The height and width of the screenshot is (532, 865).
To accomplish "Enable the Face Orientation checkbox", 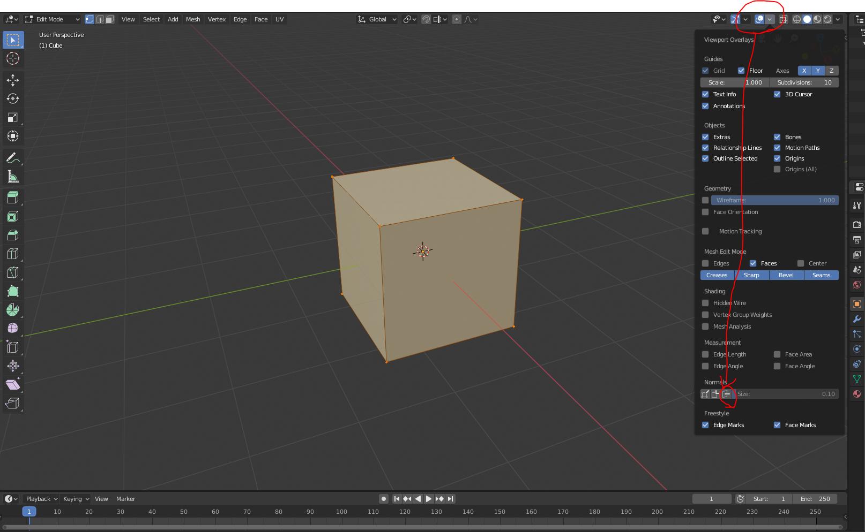I will click(x=705, y=212).
